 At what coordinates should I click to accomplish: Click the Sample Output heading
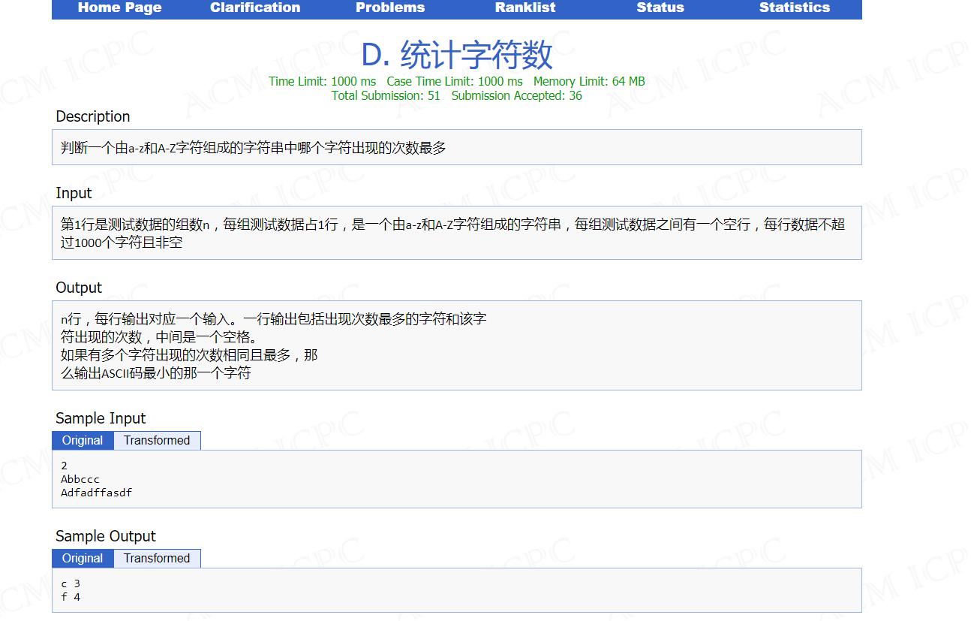(x=106, y=537)
